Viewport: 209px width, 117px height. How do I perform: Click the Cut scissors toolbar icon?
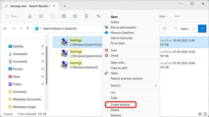(x=30, y=16)
